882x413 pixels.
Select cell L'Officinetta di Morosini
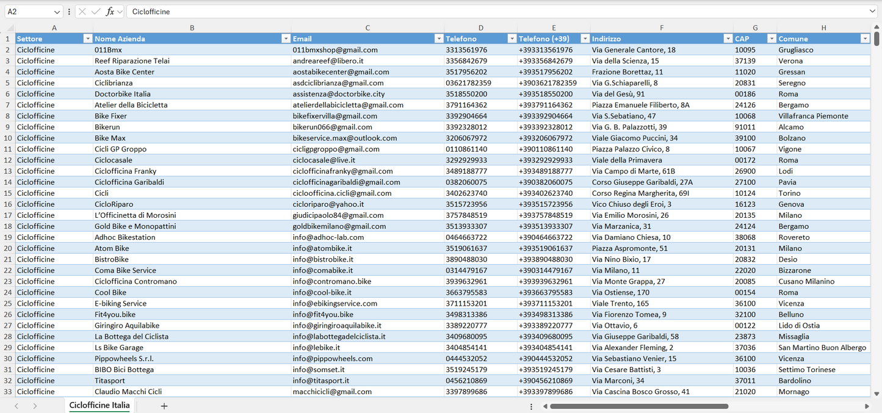[192, 215]
